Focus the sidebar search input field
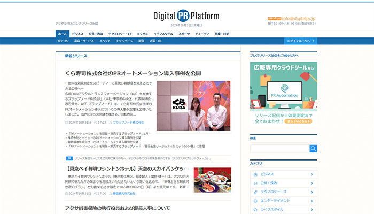This screenshot has width=374, height=214. pyautogui.click(x=280, y=149)
